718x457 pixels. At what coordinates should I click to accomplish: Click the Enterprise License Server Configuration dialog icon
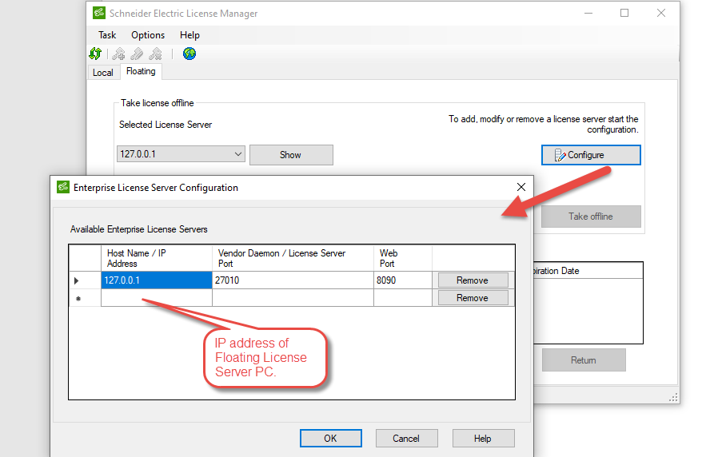pos(62,187)
